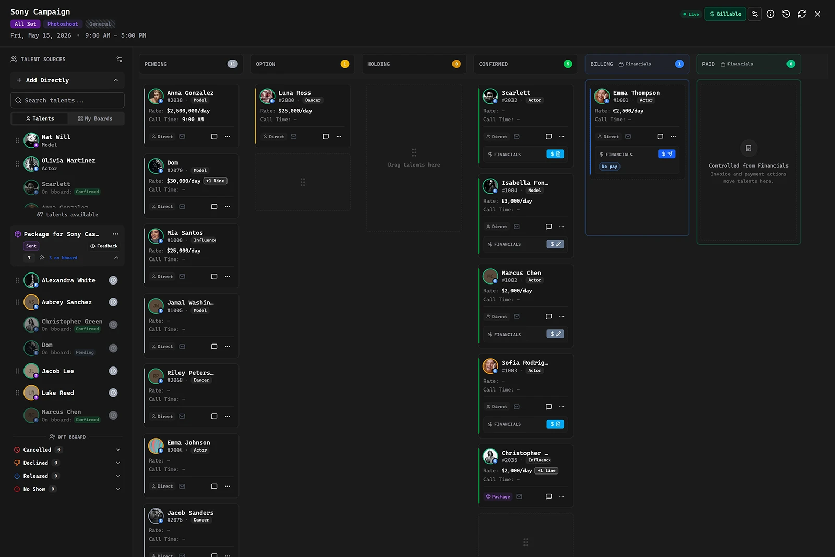This screenshot has width=835, height=557.
Task: Switch to the Talents tab
Action: pyautogui.click(x=40, y=119)
